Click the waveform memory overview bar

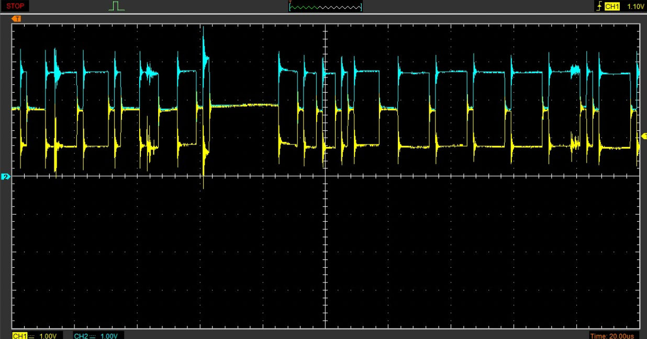point(325,7)
